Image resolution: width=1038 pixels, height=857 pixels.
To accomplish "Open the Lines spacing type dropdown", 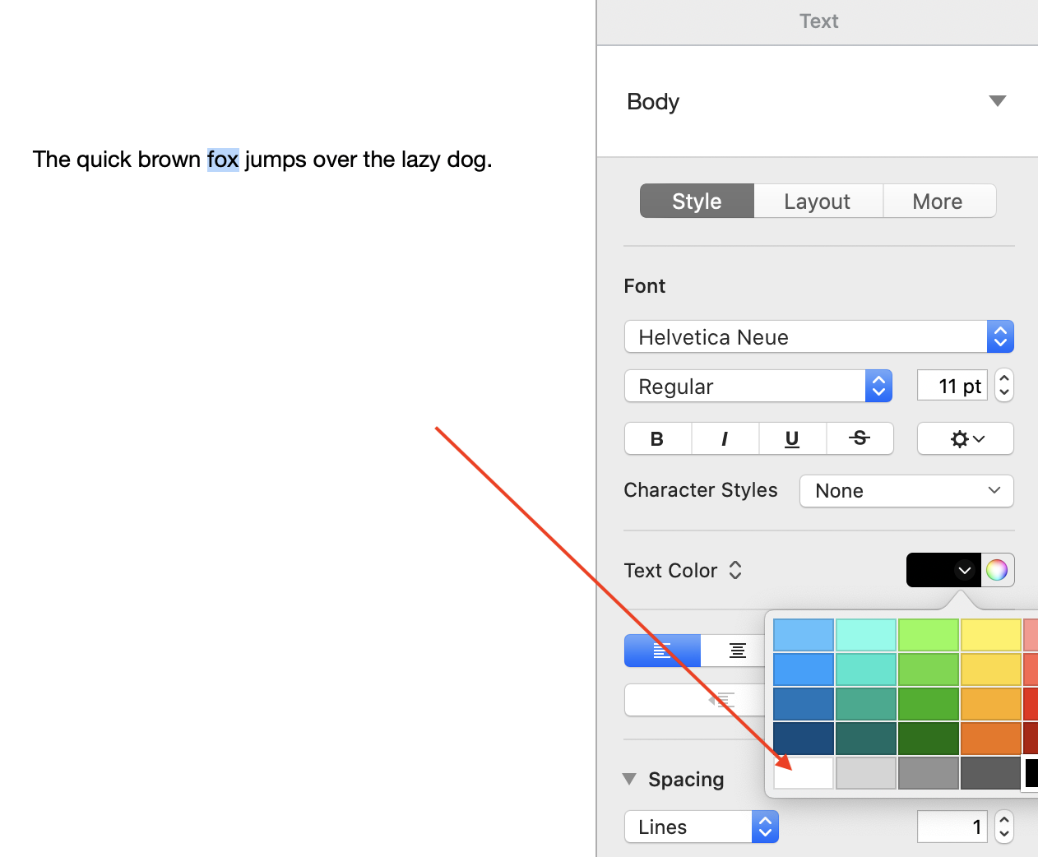I will coord(701,827).
